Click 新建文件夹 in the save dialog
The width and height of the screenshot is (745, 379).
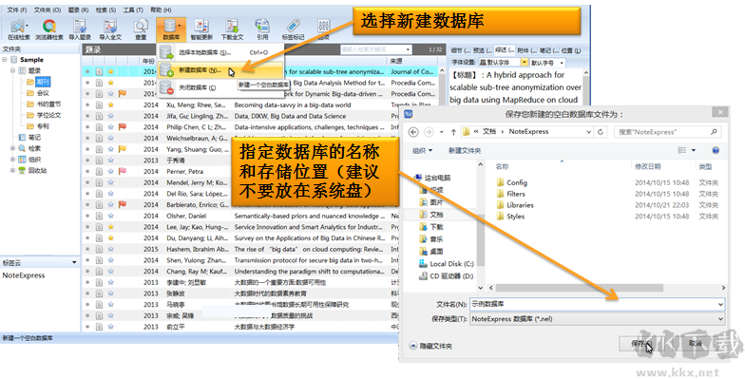click(x=465, y=150)
